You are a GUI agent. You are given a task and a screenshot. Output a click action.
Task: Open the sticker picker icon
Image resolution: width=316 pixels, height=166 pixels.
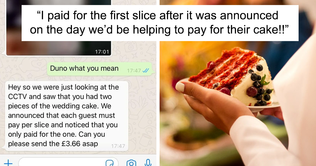pos(109,163)
